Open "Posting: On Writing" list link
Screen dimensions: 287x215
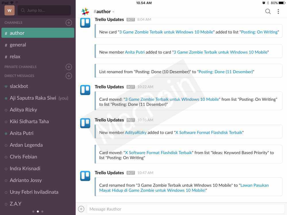click(x=259, y=32)
